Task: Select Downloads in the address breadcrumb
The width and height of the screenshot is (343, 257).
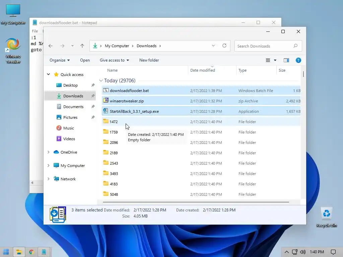Action: pos(147,46)
